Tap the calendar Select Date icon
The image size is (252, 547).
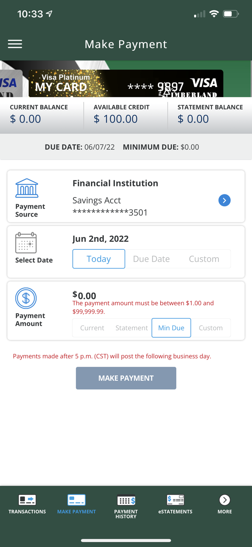point(26,243)
